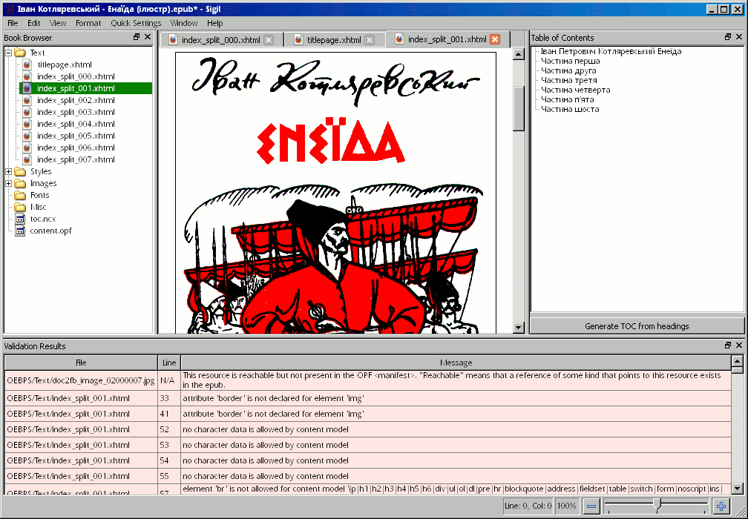
Task: Sort validation results by File column
Action: click(81, 363)
